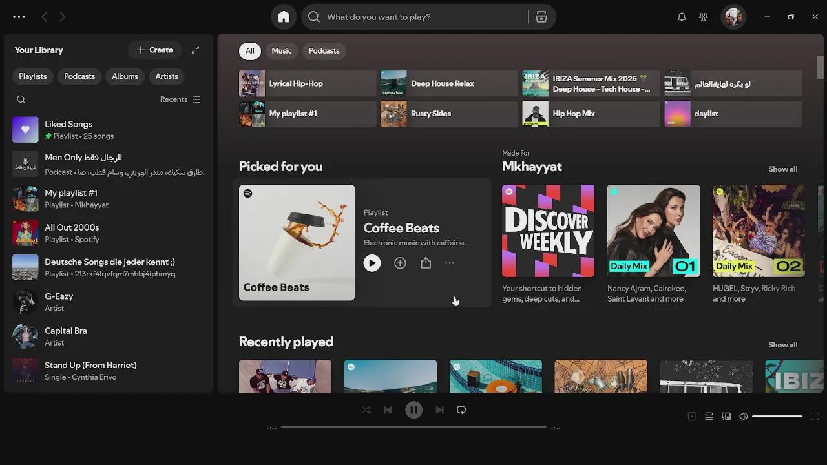Viewport: 827px width, 465px height.
Task: Toggle shuffle in the player bar
Action: tap(366, 409)
